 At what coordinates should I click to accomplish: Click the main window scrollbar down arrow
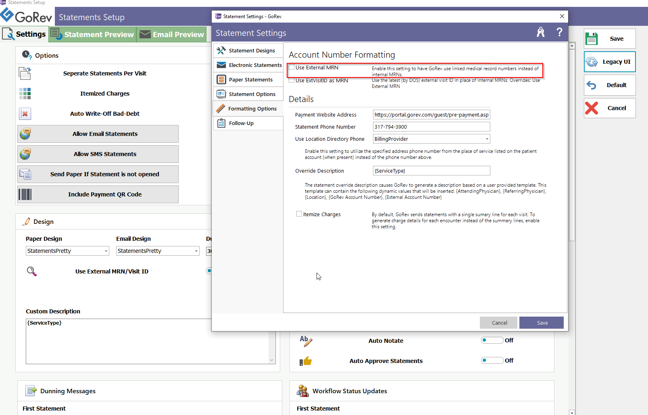pos(572,412)
